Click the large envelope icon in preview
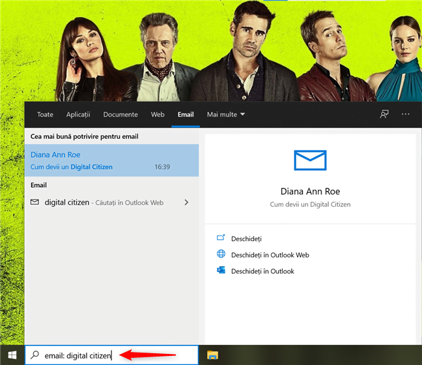 310,160
